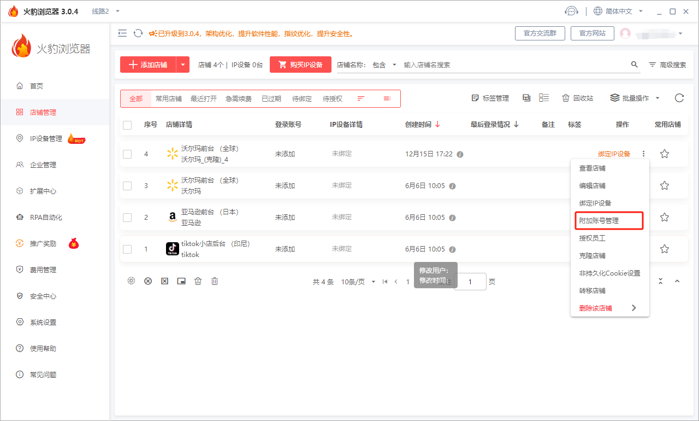Click the red sort icon in the filter bar
Screen dimensions: 699x421
pyautogui.click(x=360, y=98)
